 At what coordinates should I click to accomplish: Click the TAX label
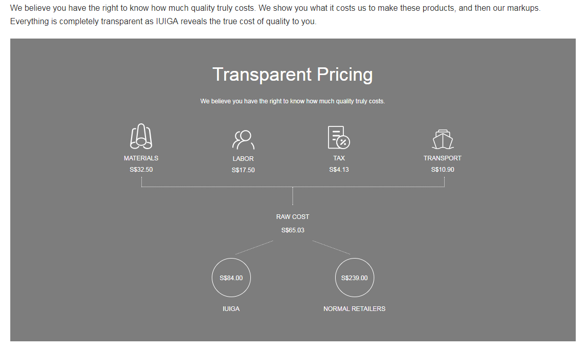(339, 158)
